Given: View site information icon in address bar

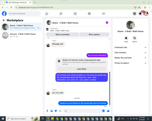Looking at the screenshot, I should click(16, 7).
